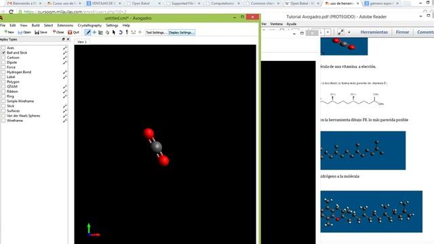Open settings wrench for Axes display
Viewport: 434px width, 244px height.
point(65,48)
